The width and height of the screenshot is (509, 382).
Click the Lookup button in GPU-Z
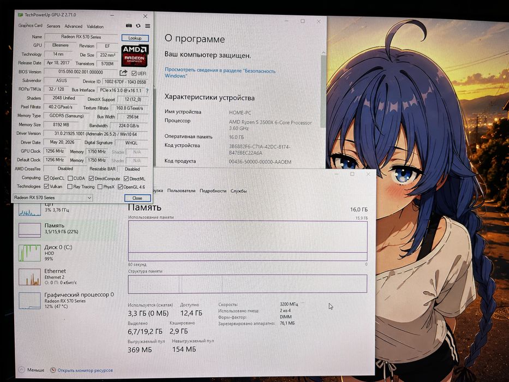click(x=135, y=38)
